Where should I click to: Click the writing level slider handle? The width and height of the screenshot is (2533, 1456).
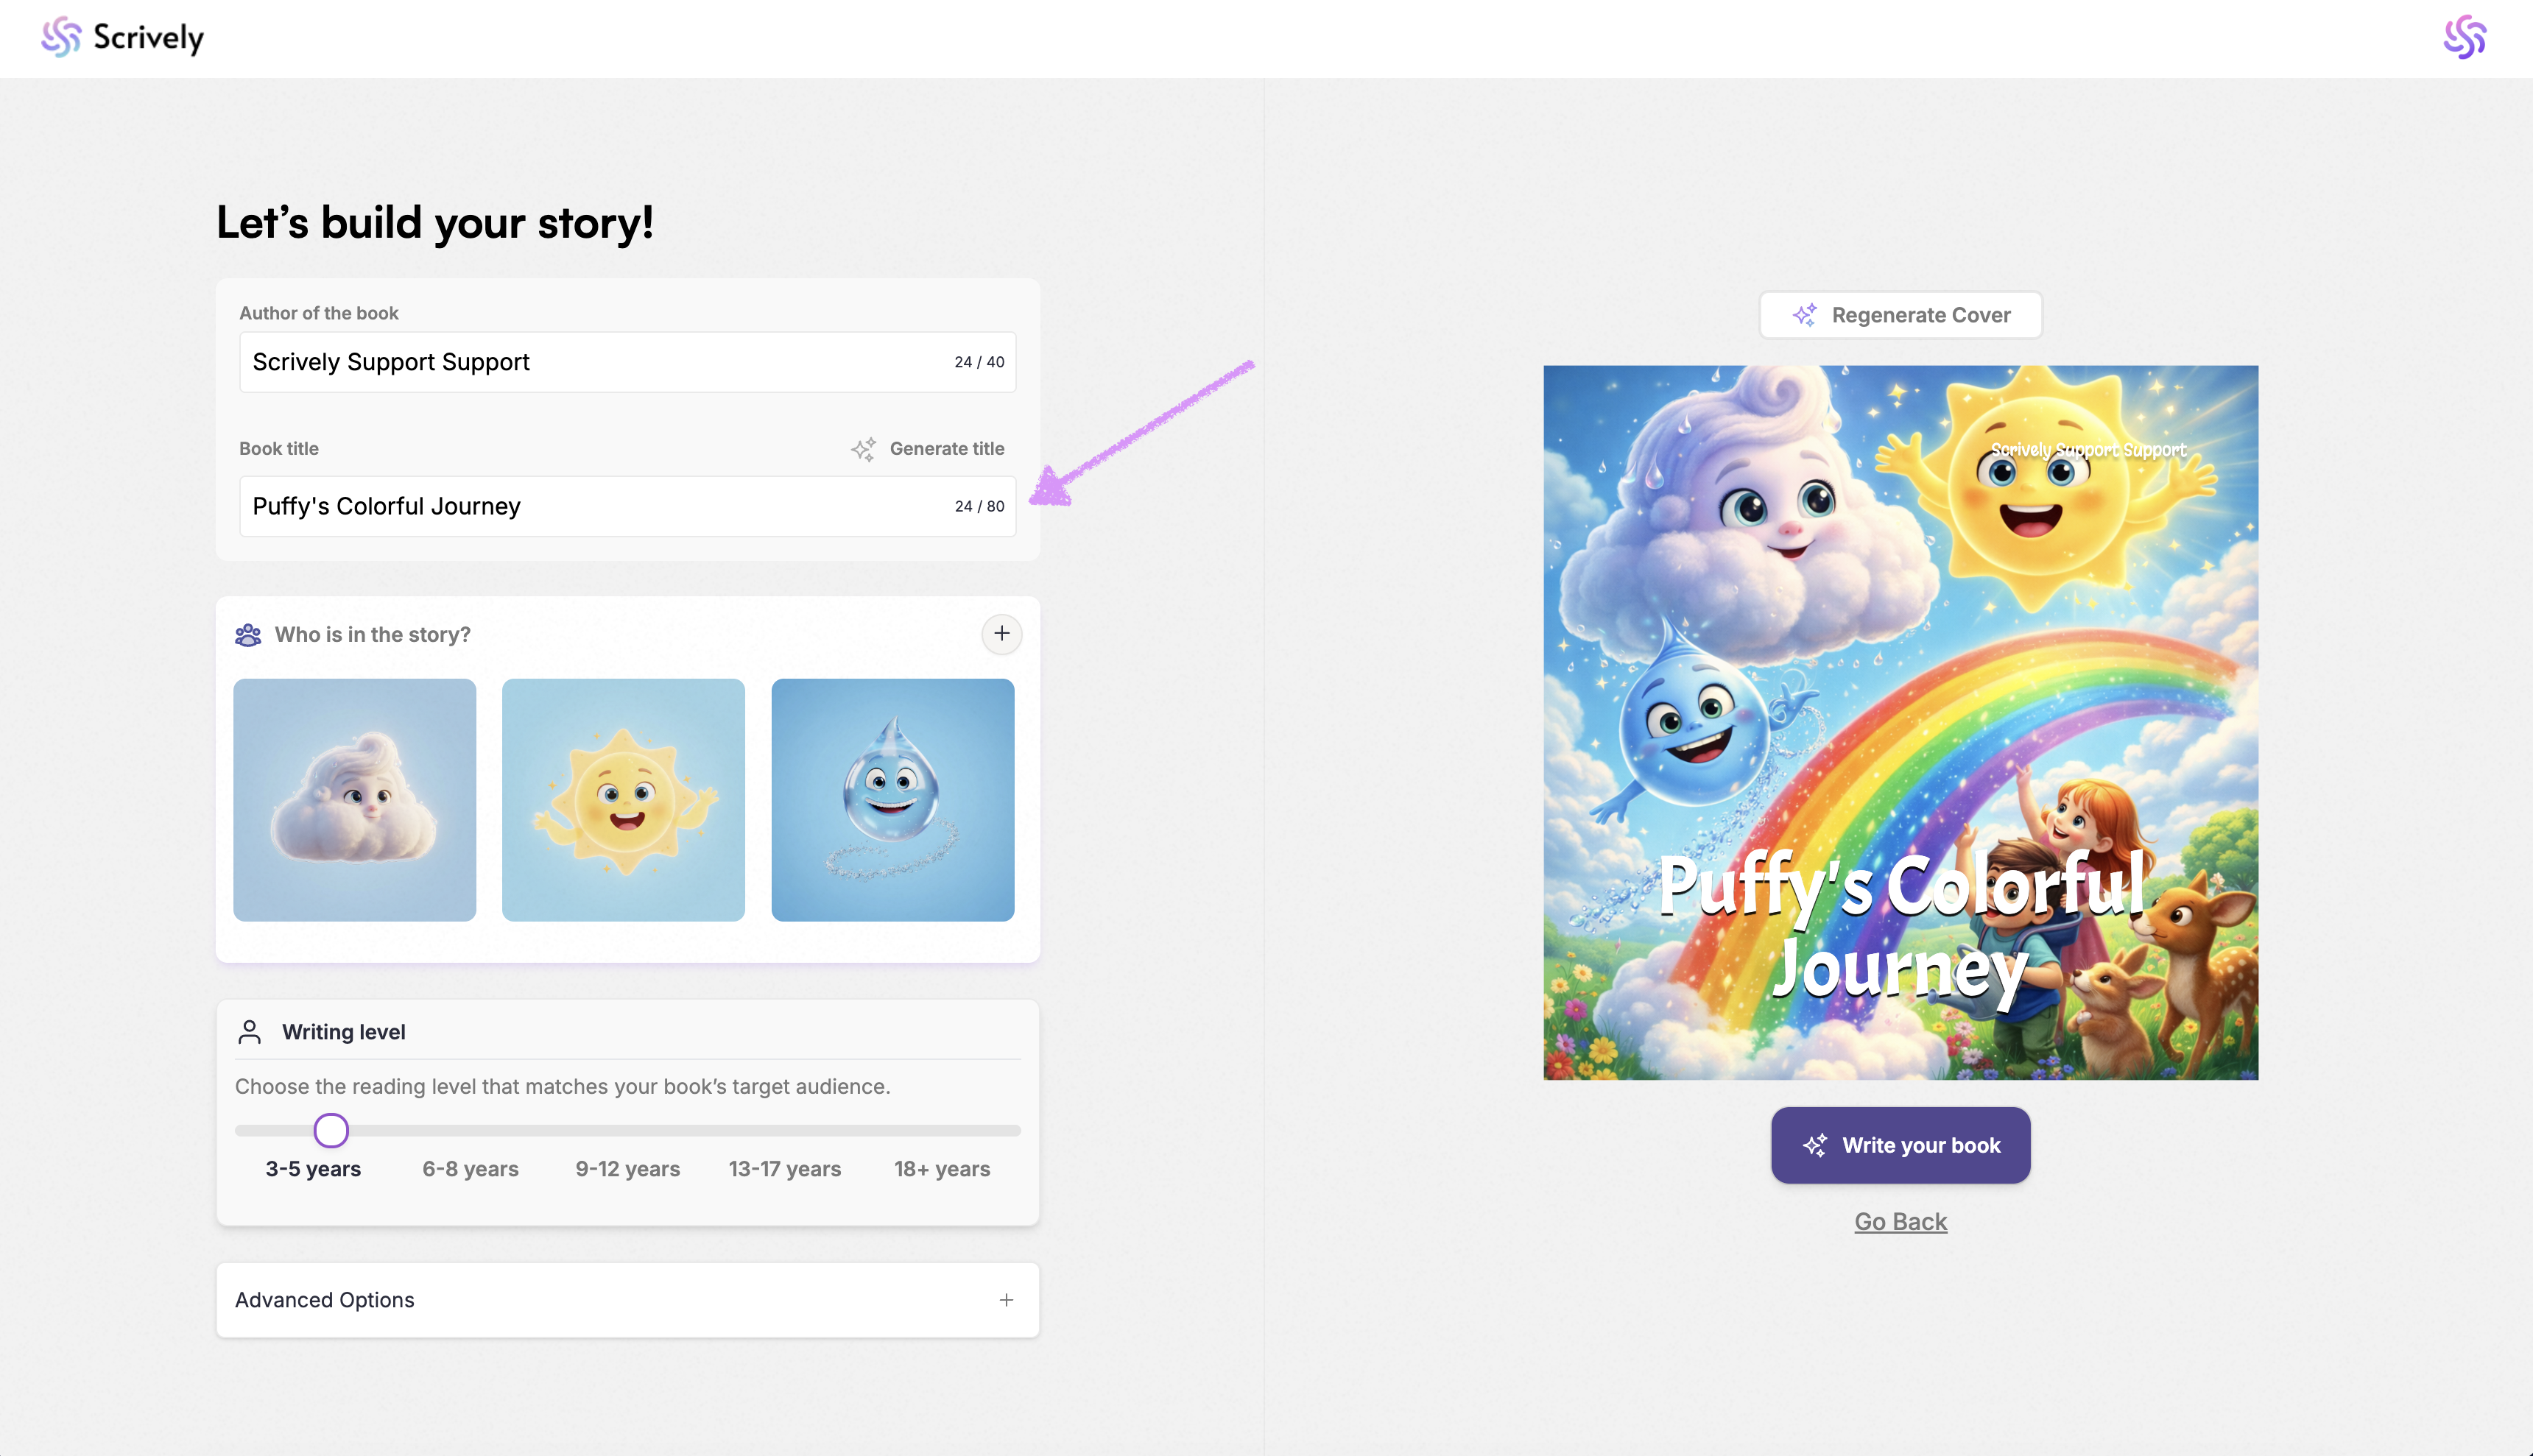pos(331,1131)
